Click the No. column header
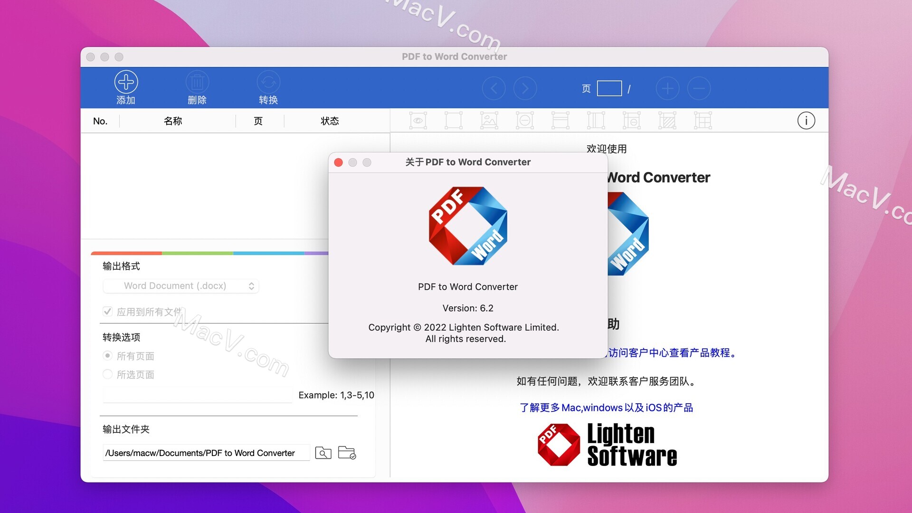 [x=100, y=121]
